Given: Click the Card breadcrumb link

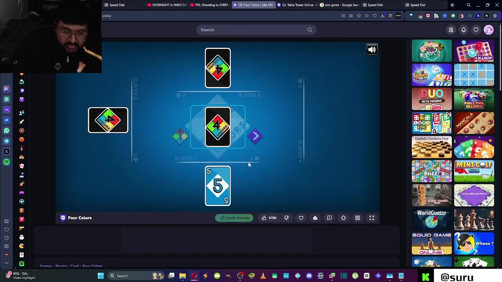Looking at the screenshot, I should [x=75, y=266].
